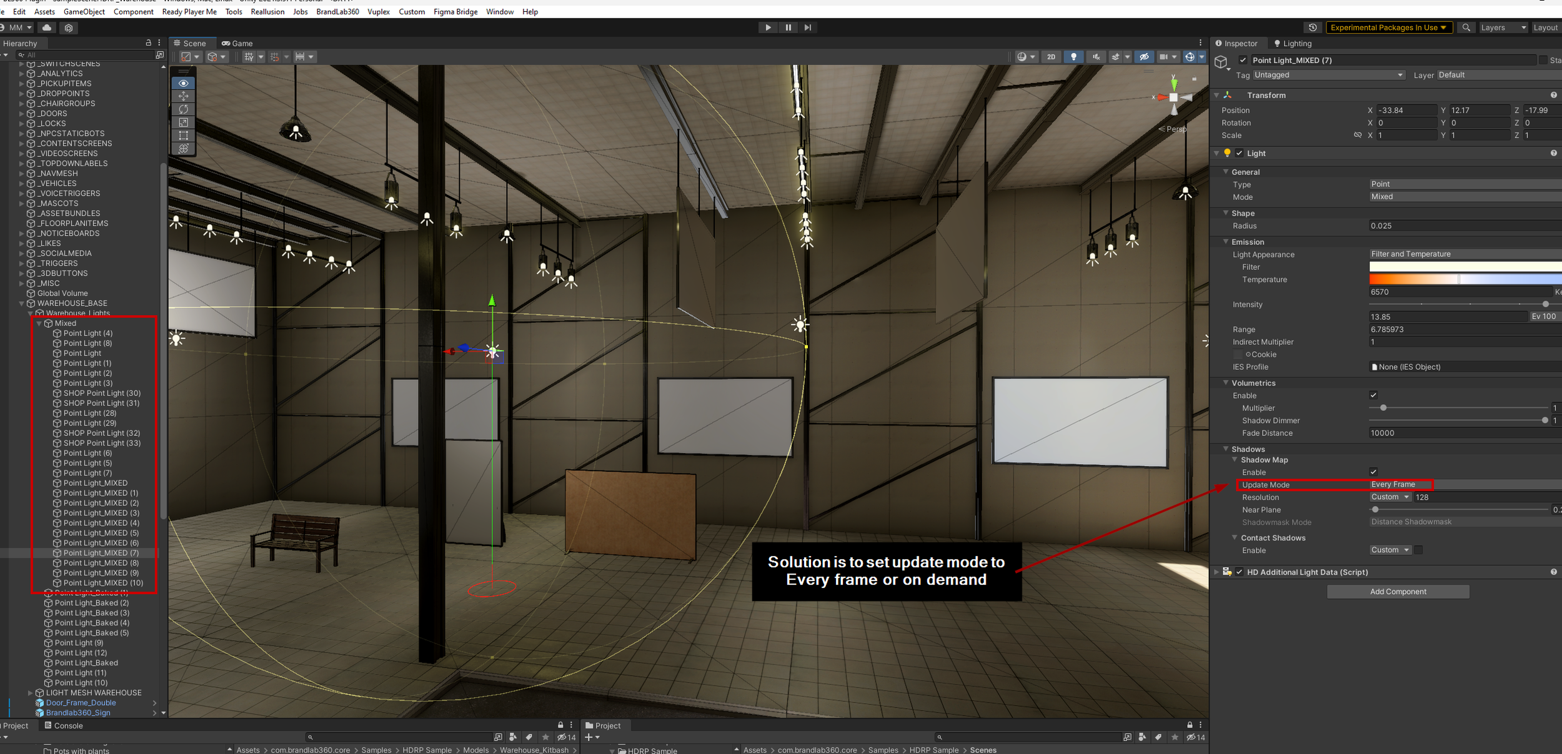Toggle scene audio mute button
1562x754 pixels.
click(x=1096, y=57)
